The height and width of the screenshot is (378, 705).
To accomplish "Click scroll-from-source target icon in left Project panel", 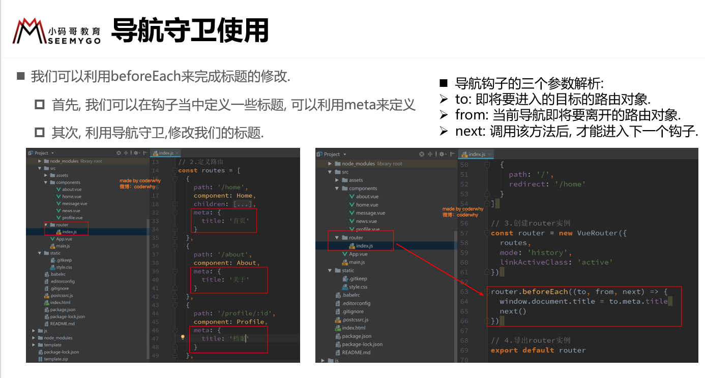I will [119, 153].
